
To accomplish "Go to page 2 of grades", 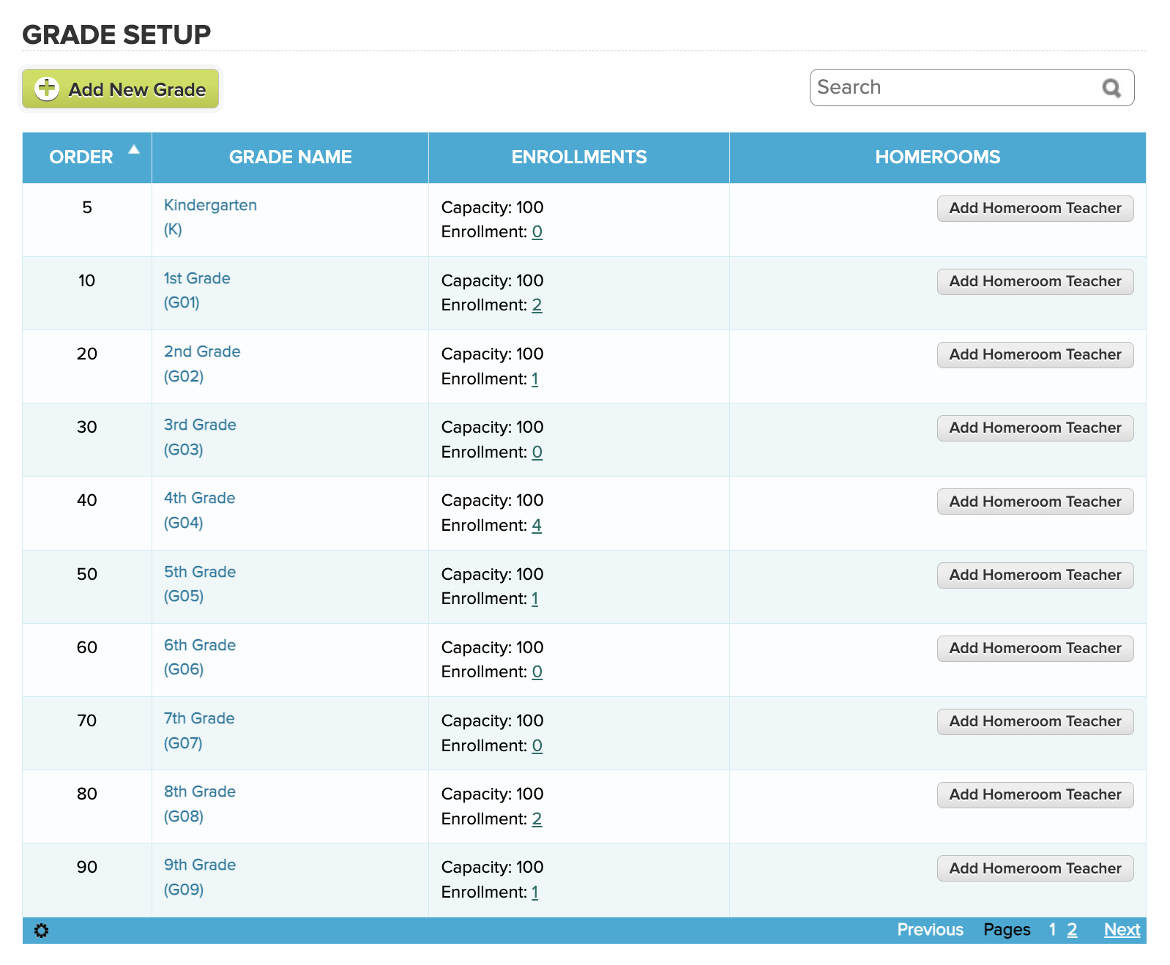I will point(1072,930).
